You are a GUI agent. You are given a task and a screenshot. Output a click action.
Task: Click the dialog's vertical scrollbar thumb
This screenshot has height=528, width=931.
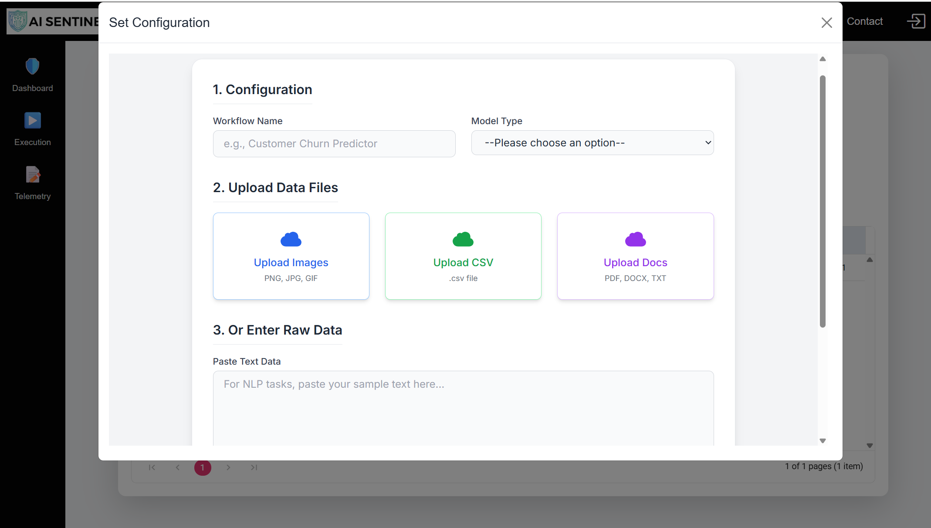823,200
